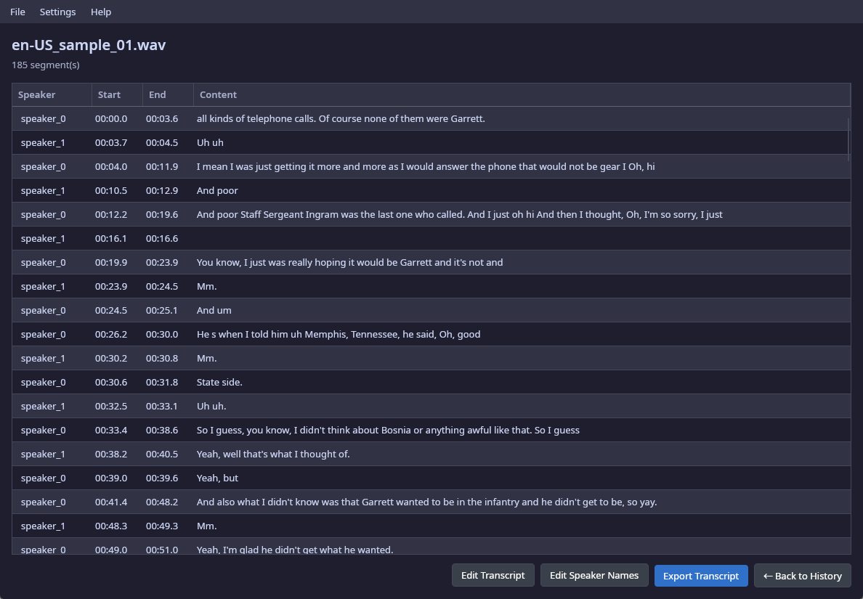Click the file title en-US_sample_01.wav
863x599 pixels.
89,44
